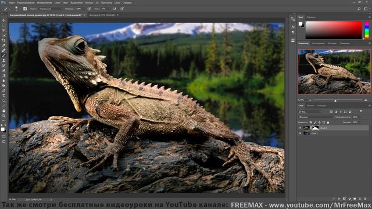Open the layer blend mode dropdown
The height and width of the screenshot is (209, 372).
click(x=316, y=117)
